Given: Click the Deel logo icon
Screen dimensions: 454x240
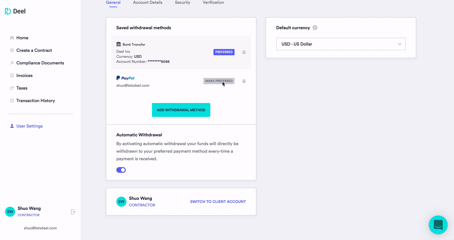Looking at the screenshot, I should click(8, 11).
